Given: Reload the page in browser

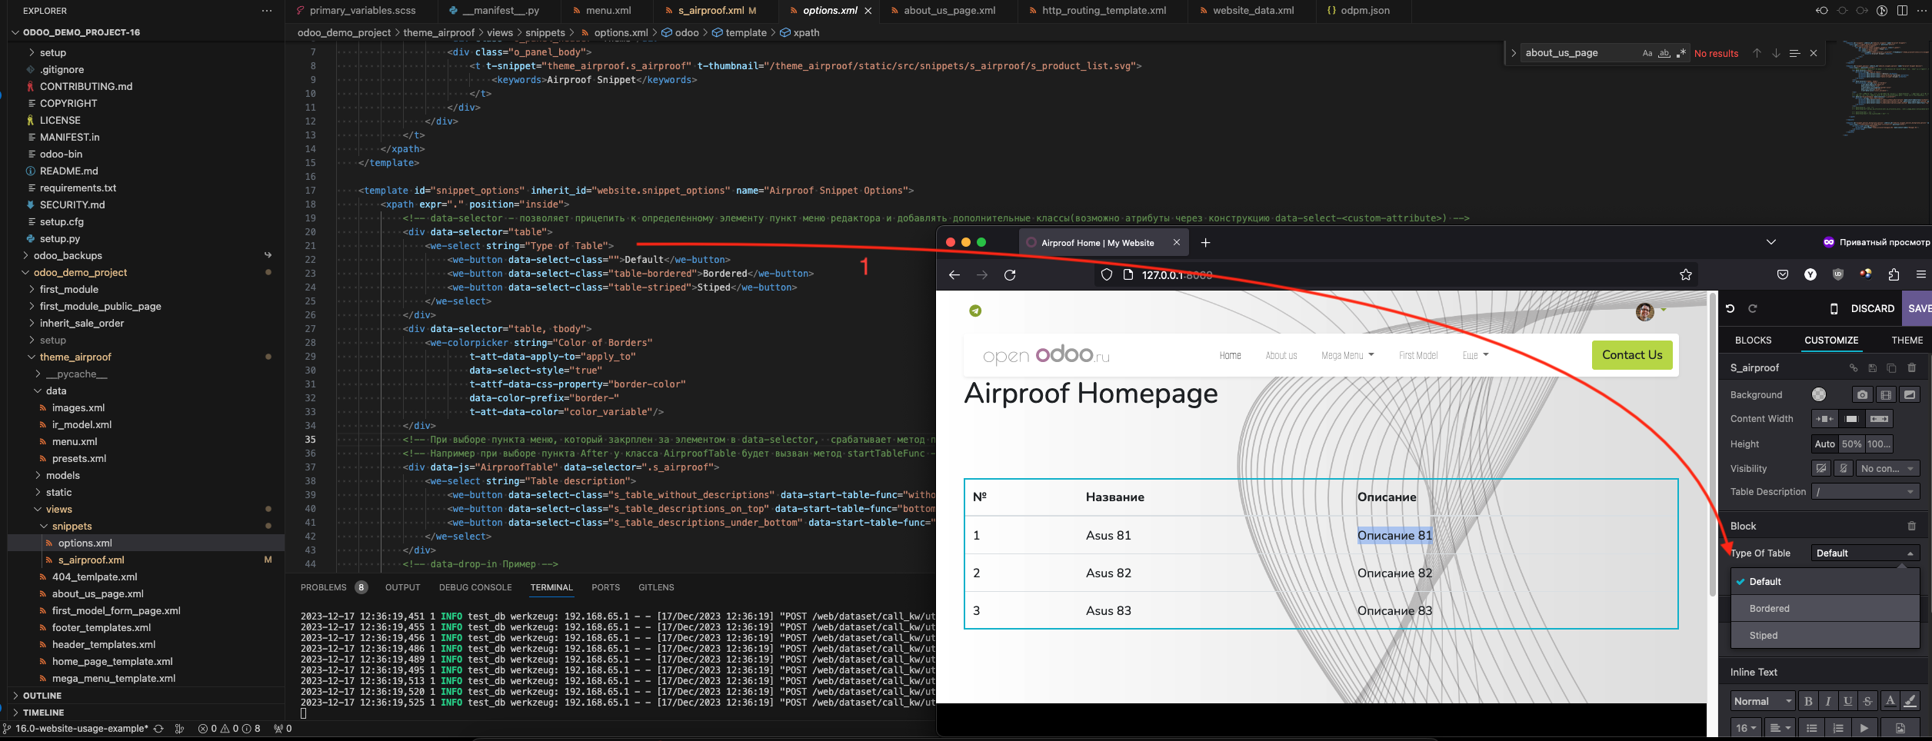Looking at the screenshot, I should click(1010, 274).
